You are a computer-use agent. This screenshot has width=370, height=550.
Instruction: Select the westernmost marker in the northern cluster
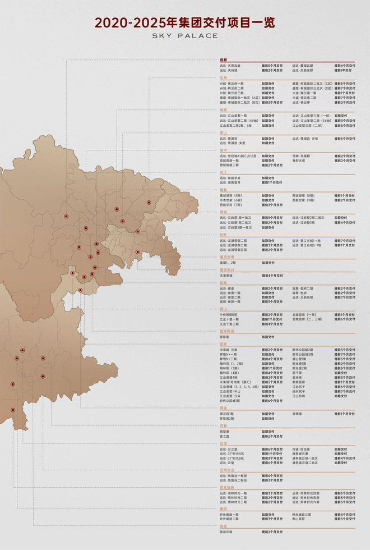pyautogui.click(x=66, y=216)
